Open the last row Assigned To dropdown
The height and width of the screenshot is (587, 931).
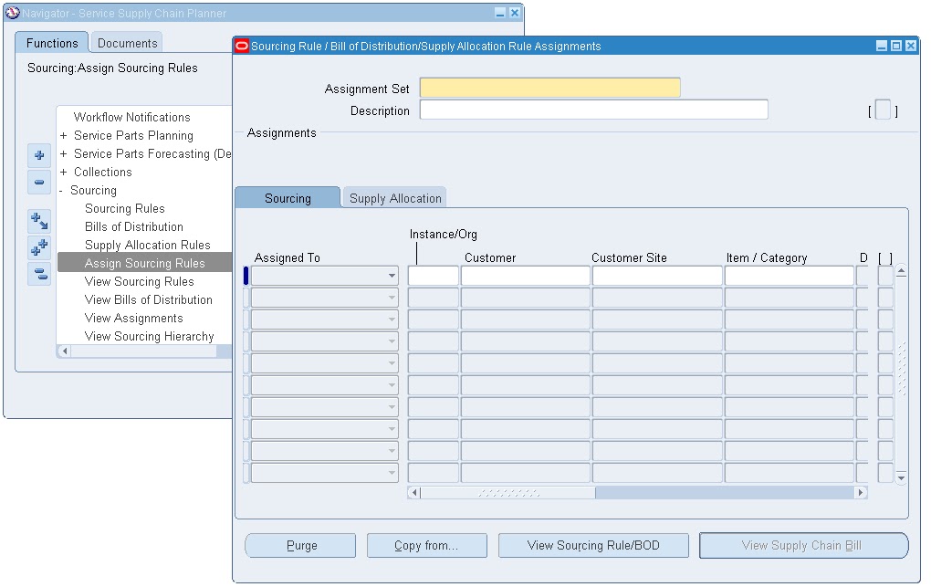(392, 473)
